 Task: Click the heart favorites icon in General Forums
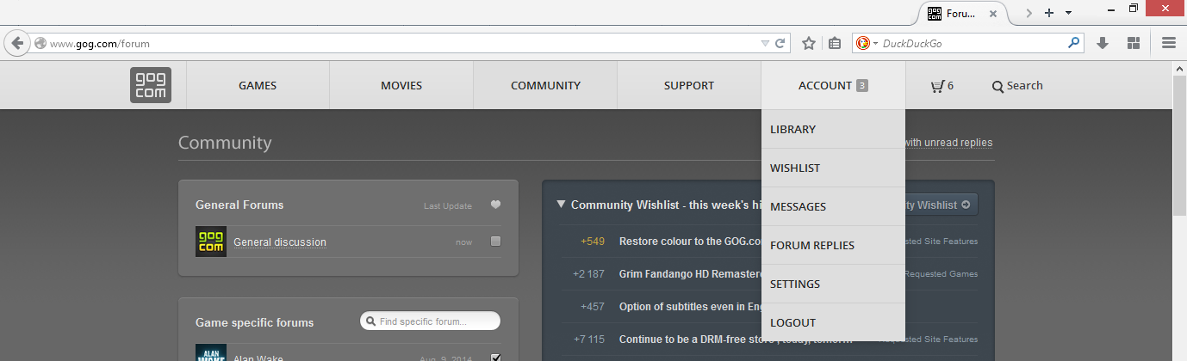tap(495, 205)
